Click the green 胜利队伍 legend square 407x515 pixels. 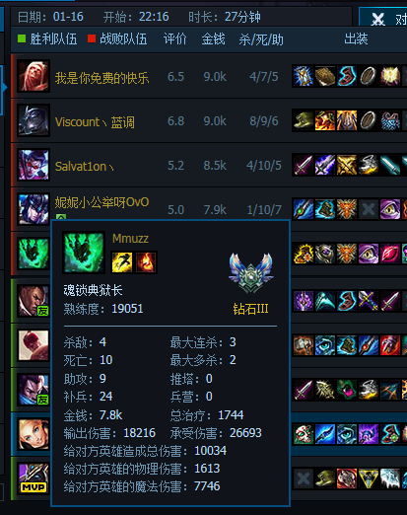click(x=22, y=38)
